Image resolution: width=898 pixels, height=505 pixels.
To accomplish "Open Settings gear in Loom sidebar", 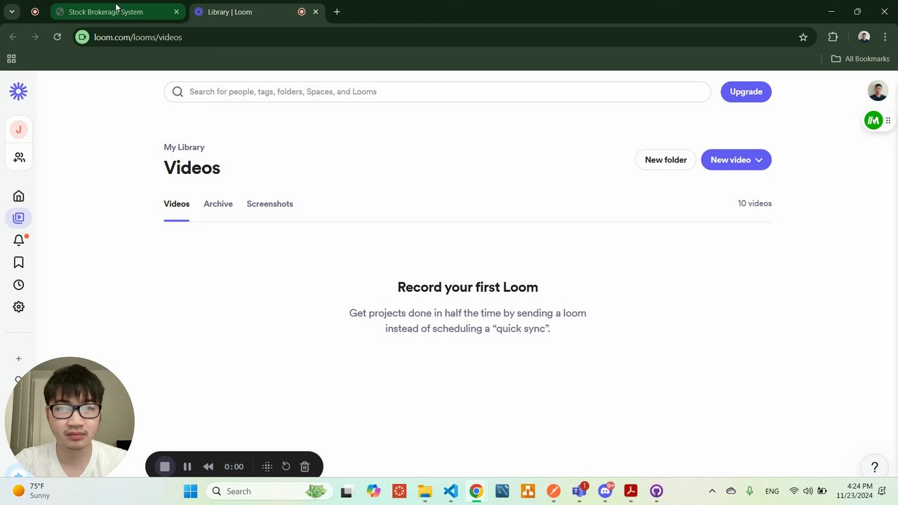I will click(19, 307).
